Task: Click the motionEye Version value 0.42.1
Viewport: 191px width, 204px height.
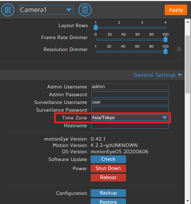Action: 98,139
